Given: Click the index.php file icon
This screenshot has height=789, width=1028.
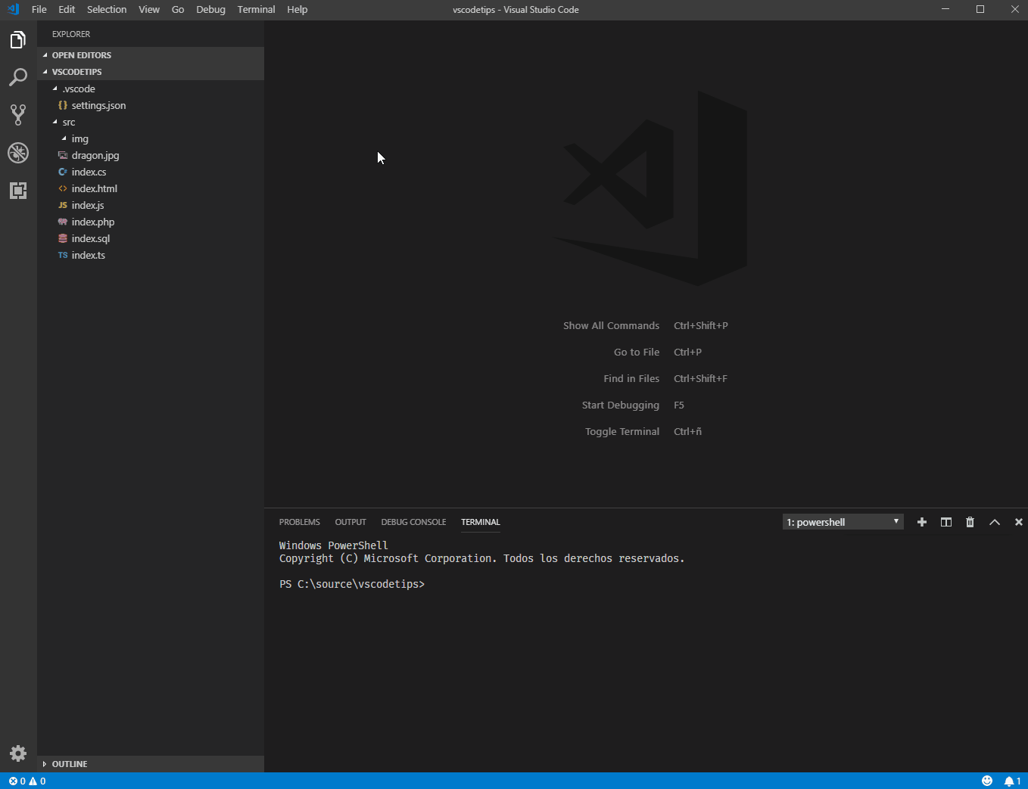Looking at the screenshot, I should pyautogui.click(x=63, y=222).
